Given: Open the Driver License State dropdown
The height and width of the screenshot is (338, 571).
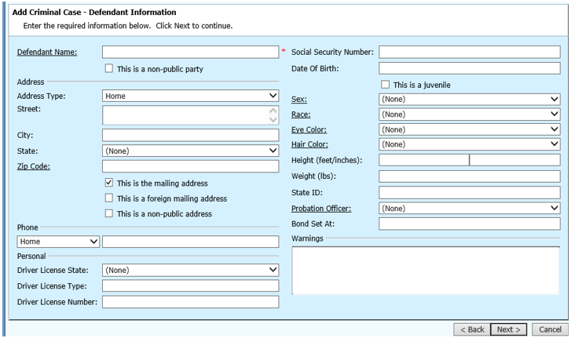Looking at the screenshot, I should coord(190,270).
